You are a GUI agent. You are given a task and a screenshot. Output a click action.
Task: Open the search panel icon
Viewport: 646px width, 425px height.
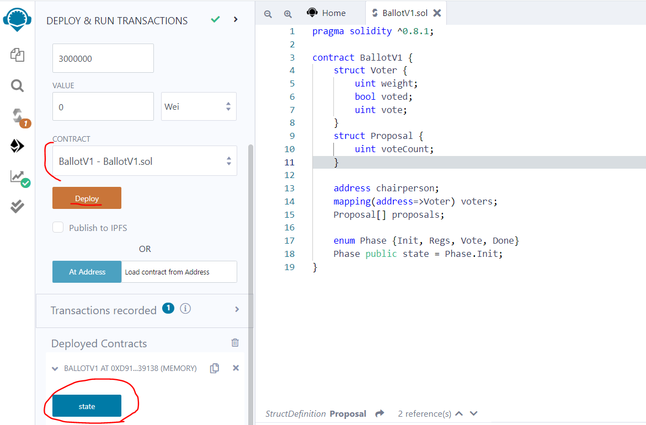click(x=17, y=85)
